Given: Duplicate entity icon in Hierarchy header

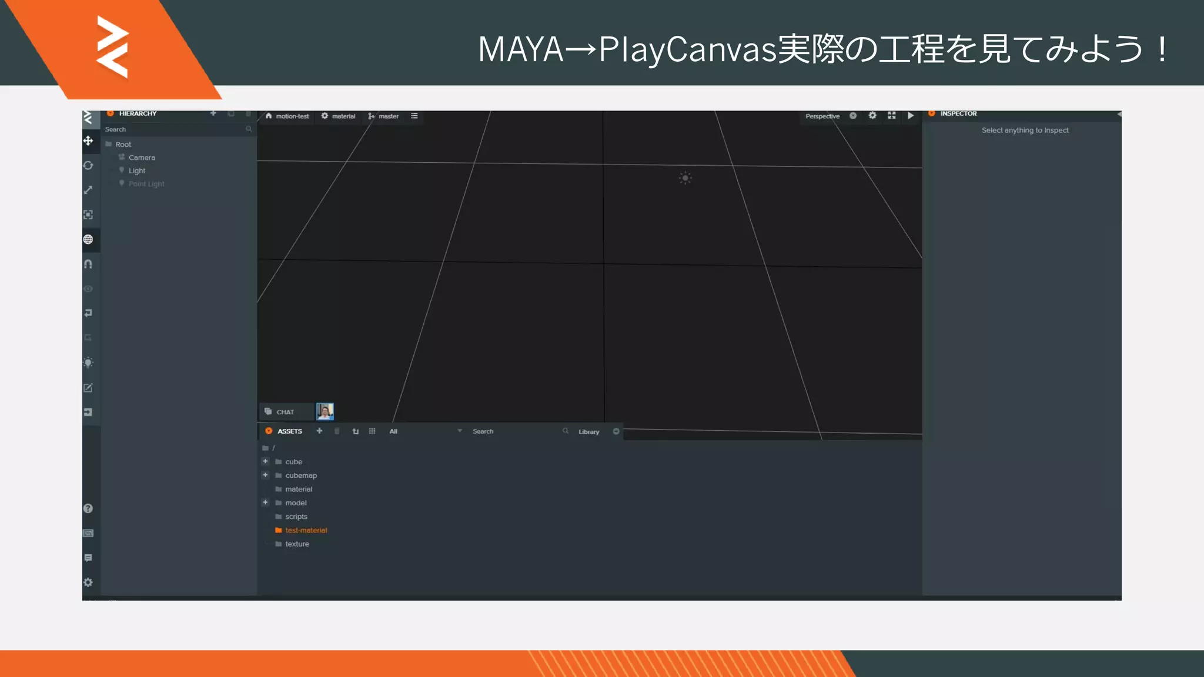Looking at the screenshot, I should [x=231, y=113].
